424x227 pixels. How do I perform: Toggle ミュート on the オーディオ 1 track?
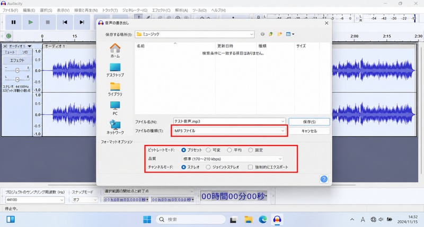(10, 52)
